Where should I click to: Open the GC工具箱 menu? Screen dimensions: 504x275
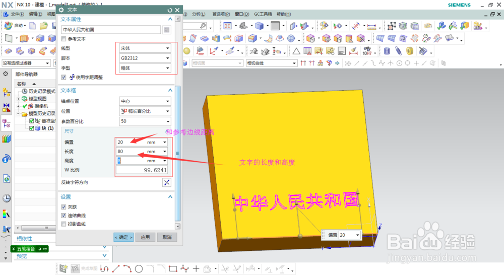[x=263, y=14]
